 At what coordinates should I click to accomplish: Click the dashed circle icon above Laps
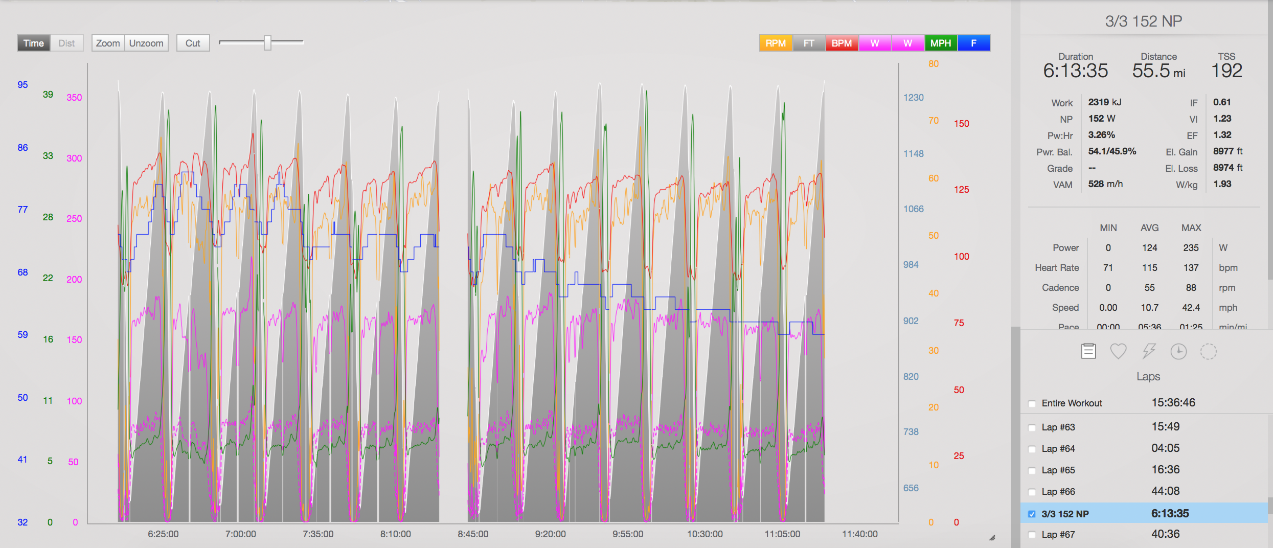click(1209, 351)
